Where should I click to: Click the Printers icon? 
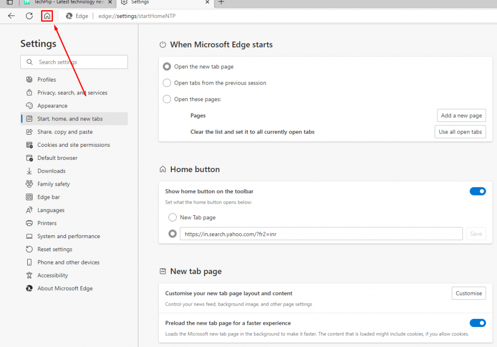point(29,223)
